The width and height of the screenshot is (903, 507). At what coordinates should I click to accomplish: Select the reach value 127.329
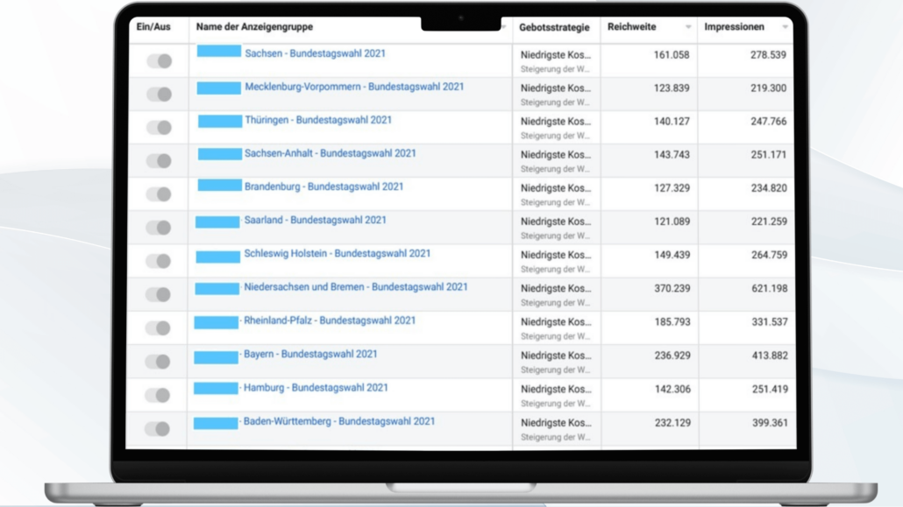[672, 189]
